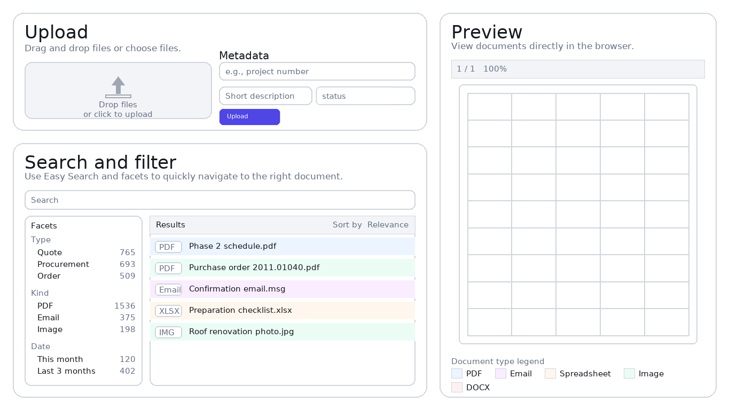
Task: Click the Upload button
Action: 249,116
